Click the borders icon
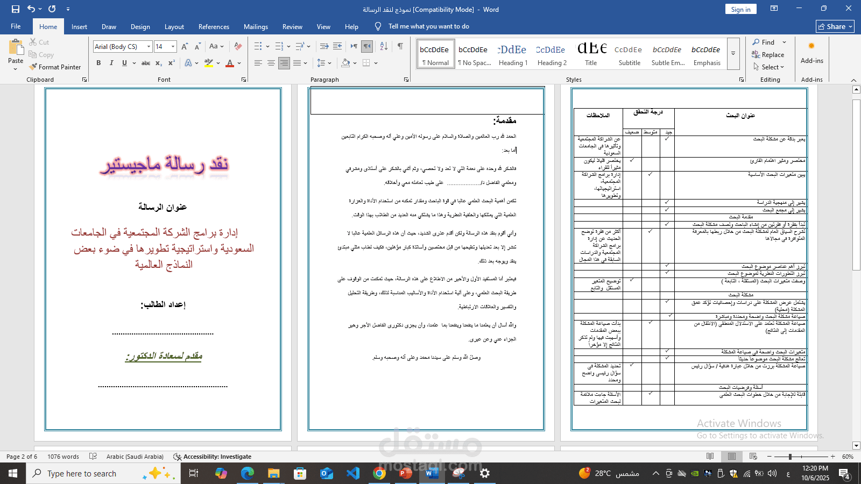This screenshot has height=484, width=861. [366, 63]
